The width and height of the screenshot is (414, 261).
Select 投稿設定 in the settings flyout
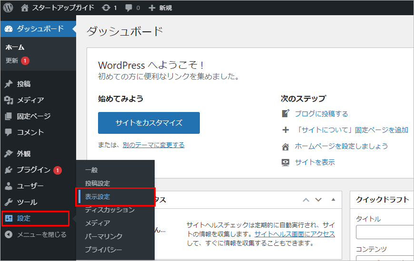pos(98,183)
